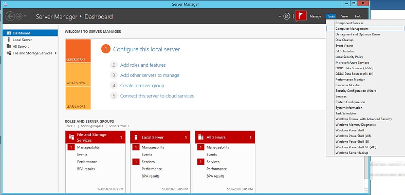Viewport: 405px width, 195px height.
Task: Open File and Storage Services tile header
Action: click(x=95, y=137)
